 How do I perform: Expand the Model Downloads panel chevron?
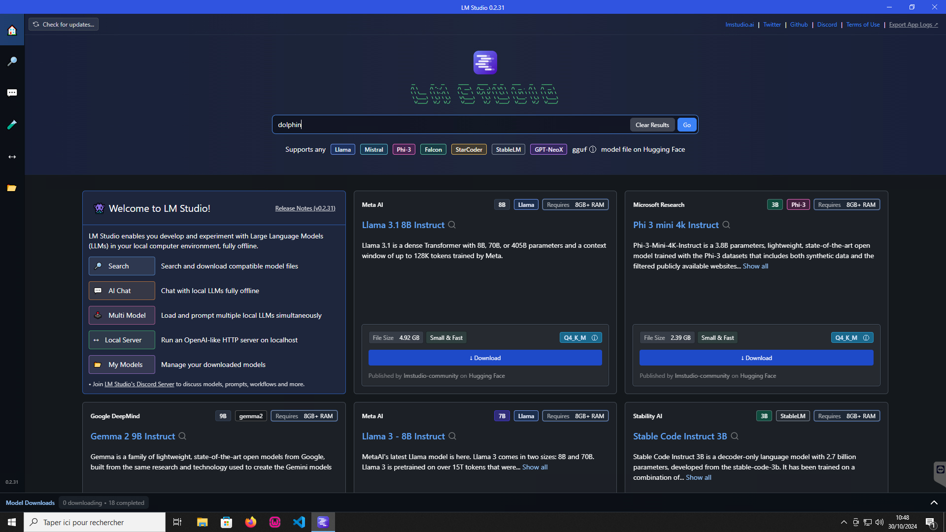click(934, 503)
